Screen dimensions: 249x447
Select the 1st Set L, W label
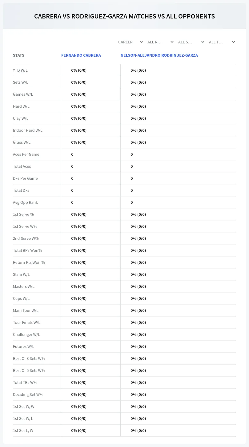tap(23, 430)
